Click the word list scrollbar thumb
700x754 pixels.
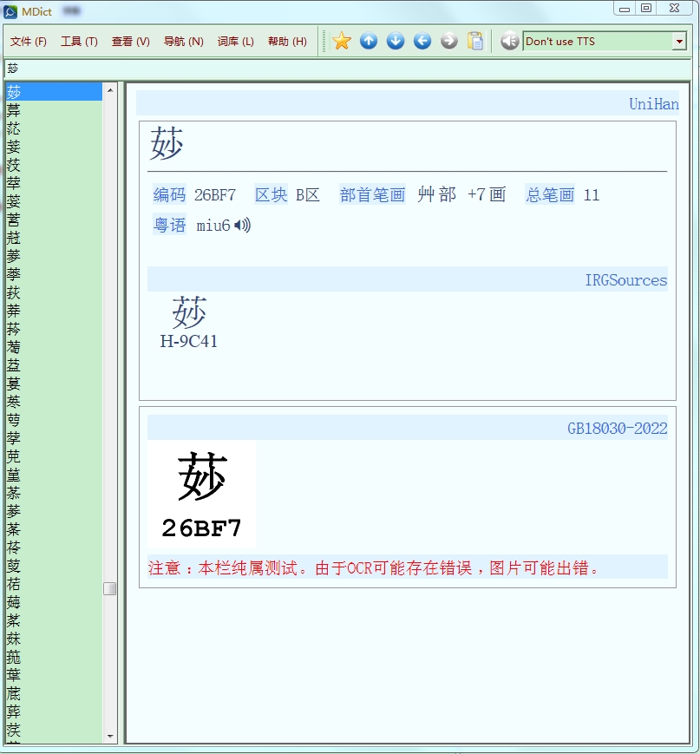(x=110, y=588)
